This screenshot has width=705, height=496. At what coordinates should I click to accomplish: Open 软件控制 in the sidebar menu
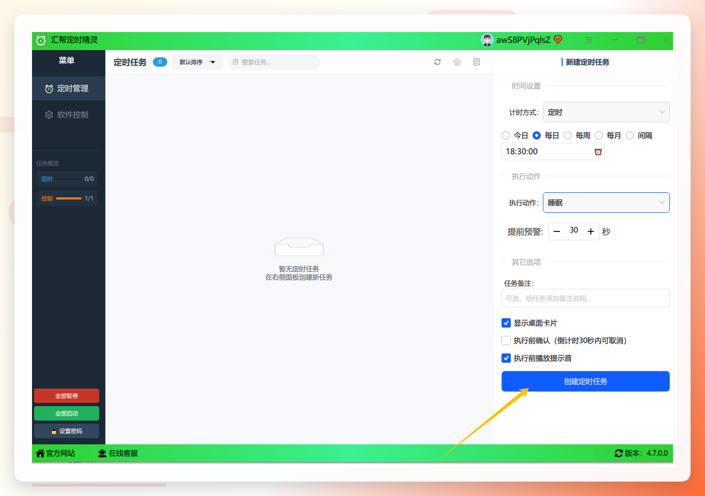point(69,115)
